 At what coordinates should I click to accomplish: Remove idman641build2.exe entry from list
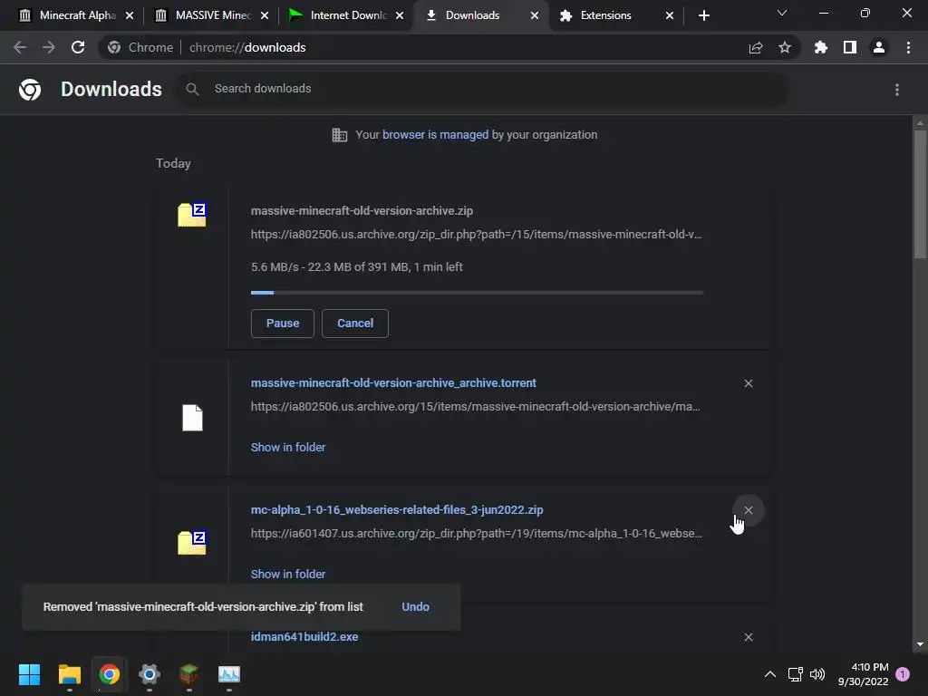(x=749, y=637)
